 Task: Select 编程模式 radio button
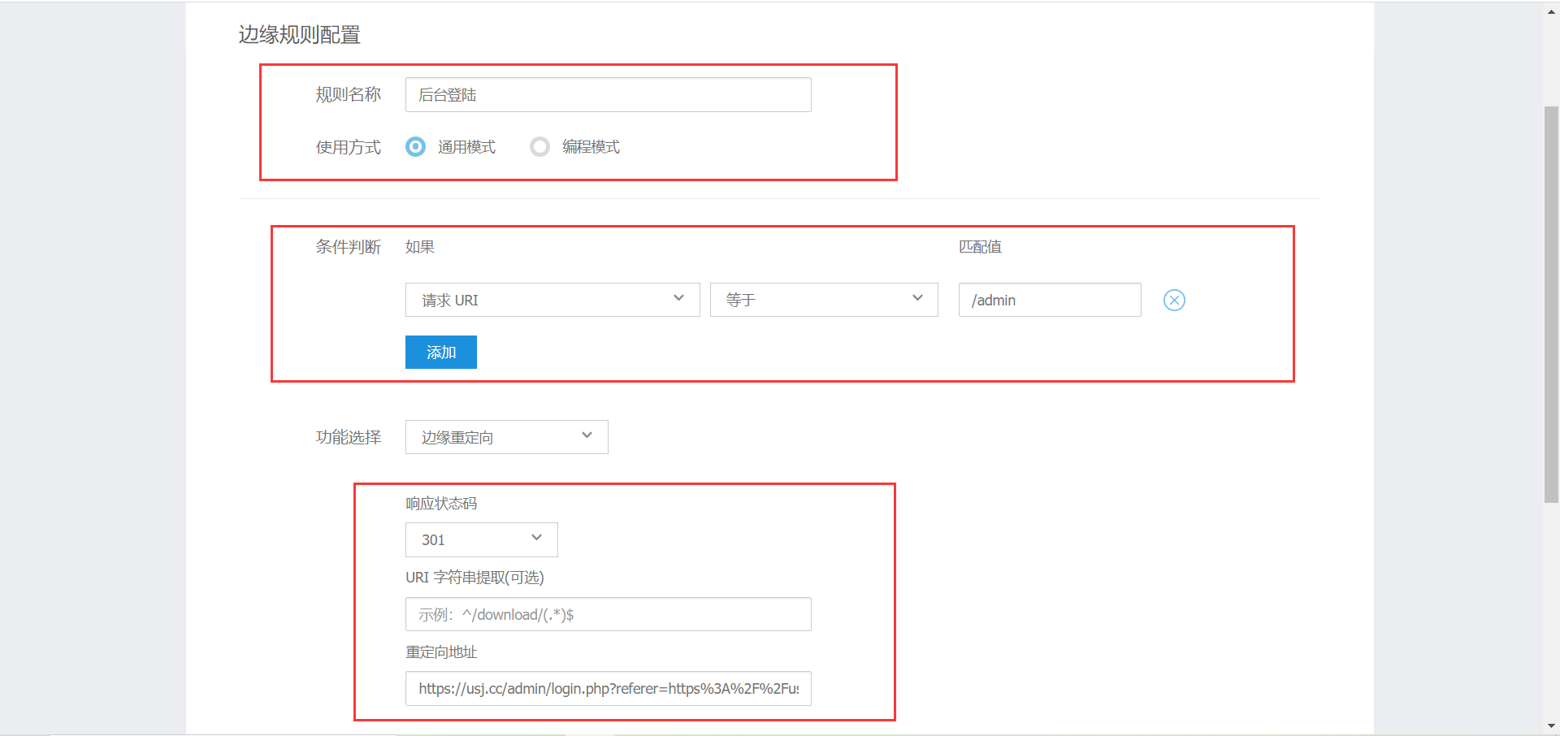[x=539, y=147]
